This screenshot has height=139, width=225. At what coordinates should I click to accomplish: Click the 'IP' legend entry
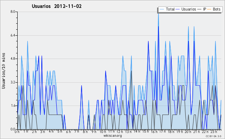(x=205, y=9)
